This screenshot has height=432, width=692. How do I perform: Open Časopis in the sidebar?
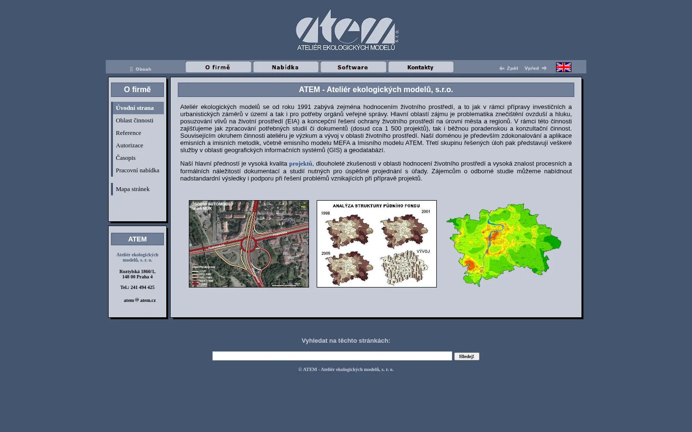(137, 158)
